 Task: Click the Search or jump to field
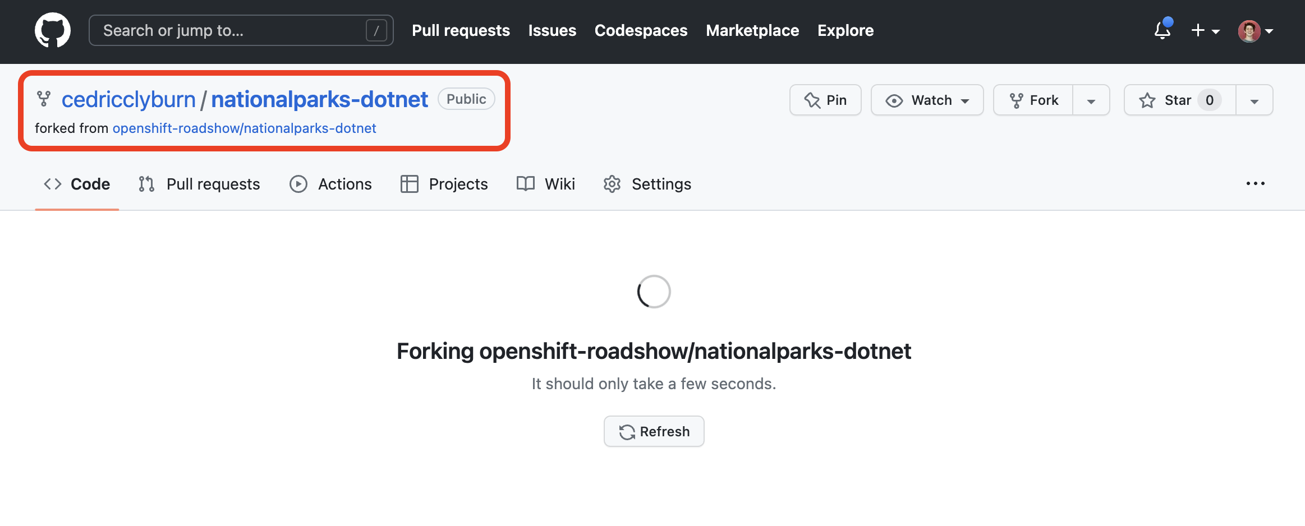[241, 30]
